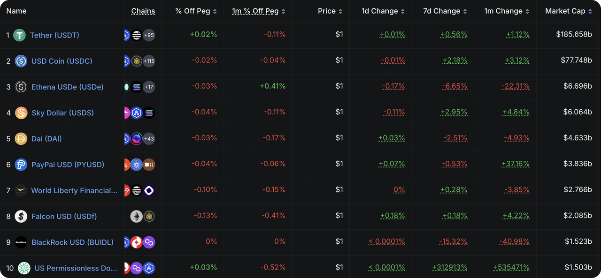Click the Dai coin logo icon
Screen dimensions: 601x278
21,139
